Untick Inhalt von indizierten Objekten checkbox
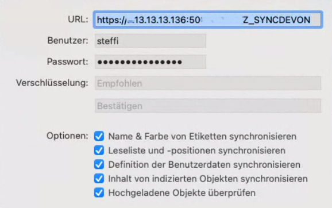This screenshot has height=208, width=332. [99, 179]
